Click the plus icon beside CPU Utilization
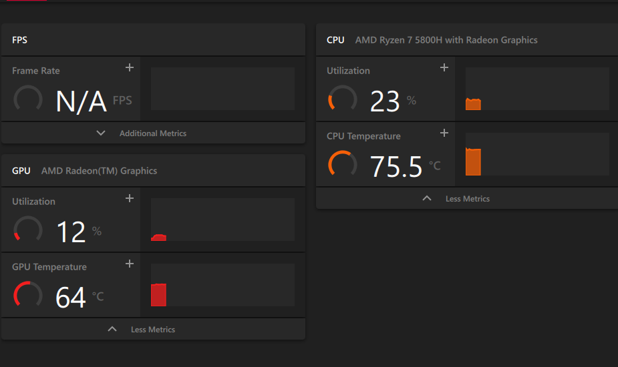This screenshot has width=618, height=367. tap(444, 67)
